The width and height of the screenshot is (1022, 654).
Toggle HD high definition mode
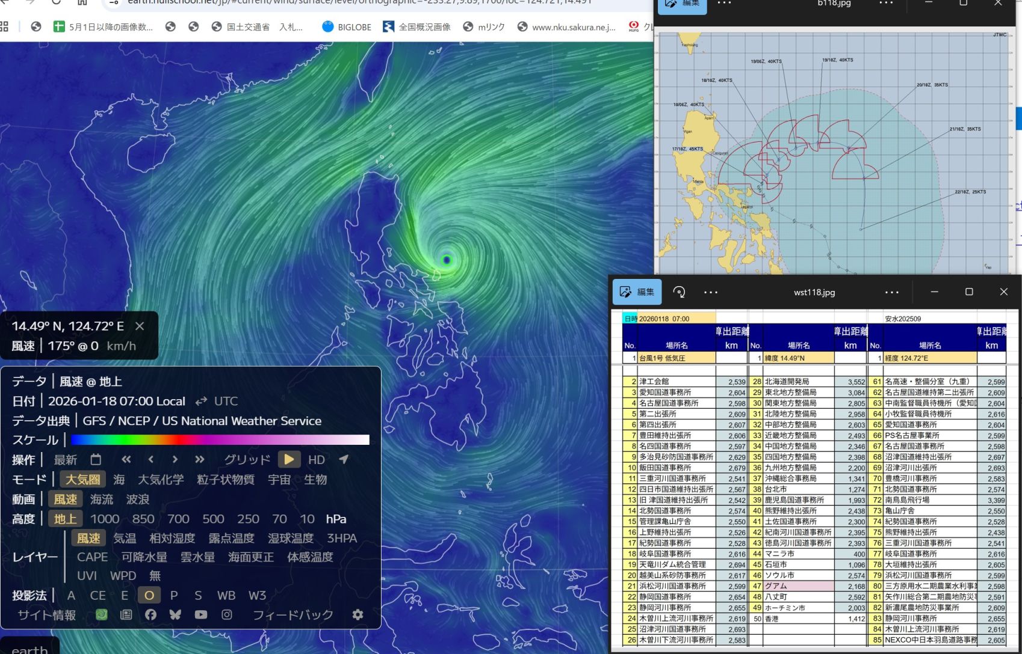(317, 460)
